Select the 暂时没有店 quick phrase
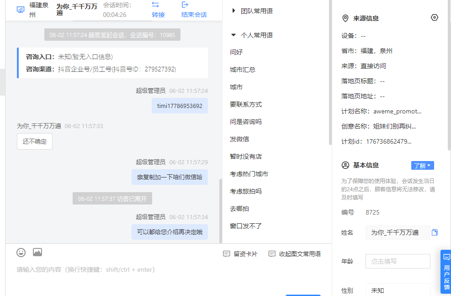 point(246,156)
